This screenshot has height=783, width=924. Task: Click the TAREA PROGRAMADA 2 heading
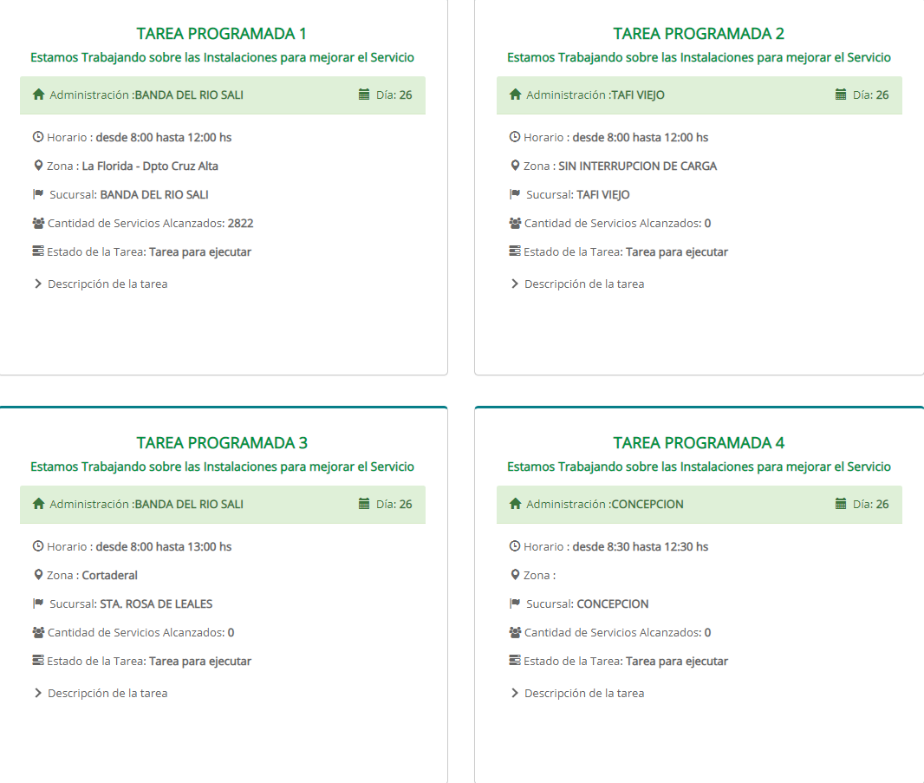(699, 34)
